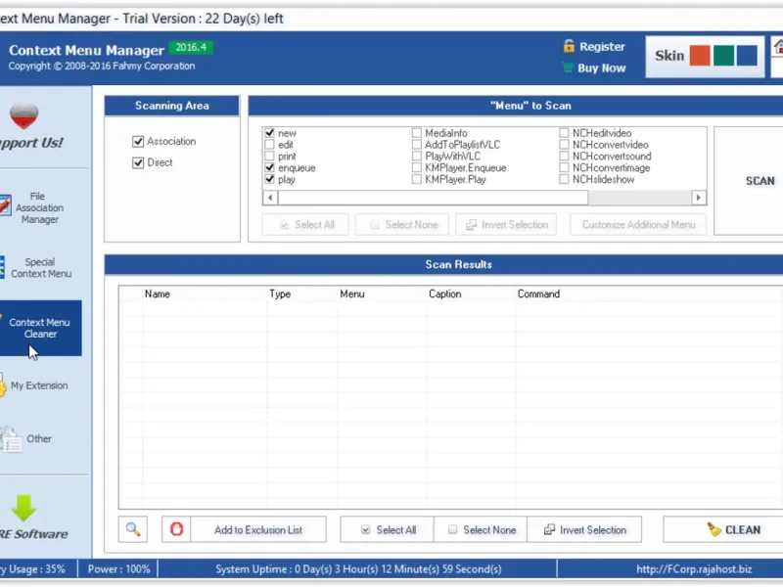Click the red exclusion list icon
Viewport: 783px width, 587px height.
pyautogui.click(x=176, y=529)
